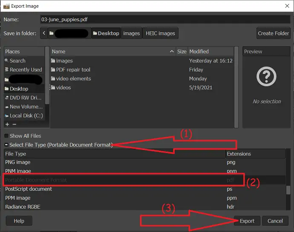
Task: Open DVD RW Drive place
Action: coord(24,98)
